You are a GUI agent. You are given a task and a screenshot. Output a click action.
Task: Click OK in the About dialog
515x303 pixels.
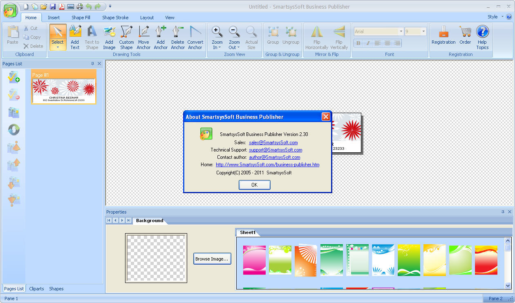pyautogui.click(x=254, y=185)
